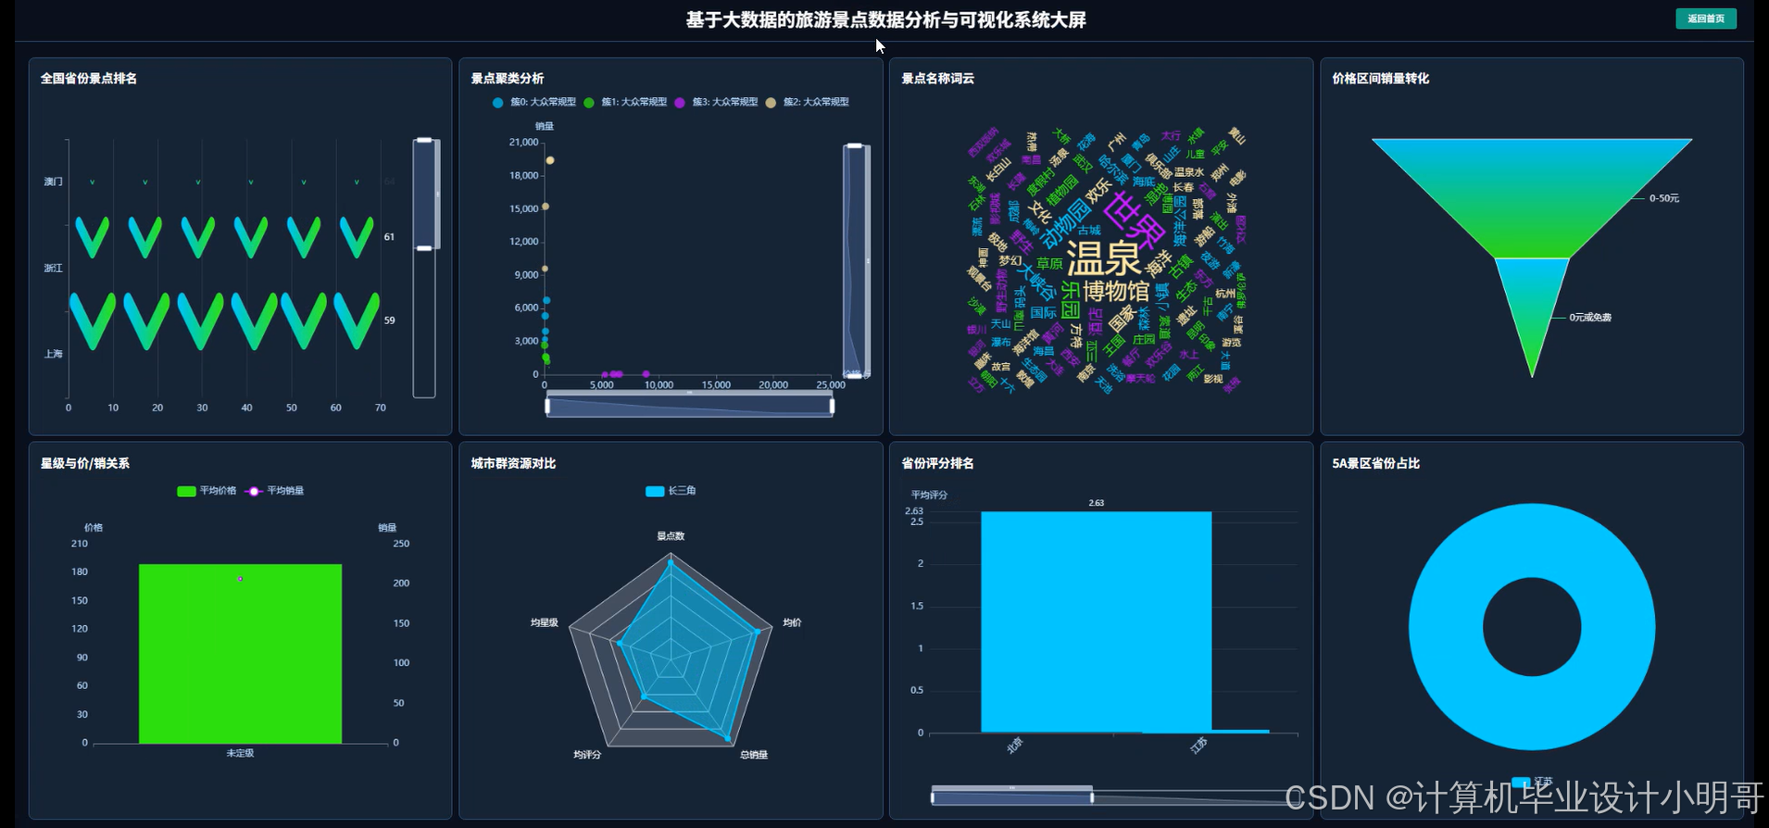Click the 未定级 x-axis label
The image size is (1769, 828).
(240, 753)
